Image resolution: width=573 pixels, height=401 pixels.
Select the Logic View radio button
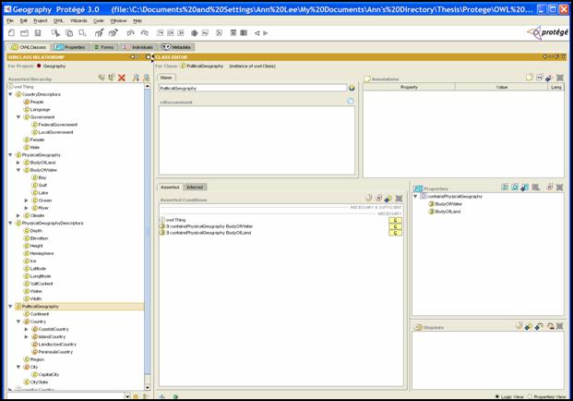[497, 396]
